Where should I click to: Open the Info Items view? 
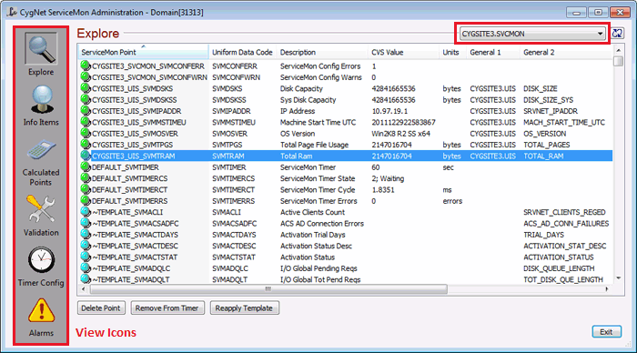pyautogui.click(x=41, y=106)
